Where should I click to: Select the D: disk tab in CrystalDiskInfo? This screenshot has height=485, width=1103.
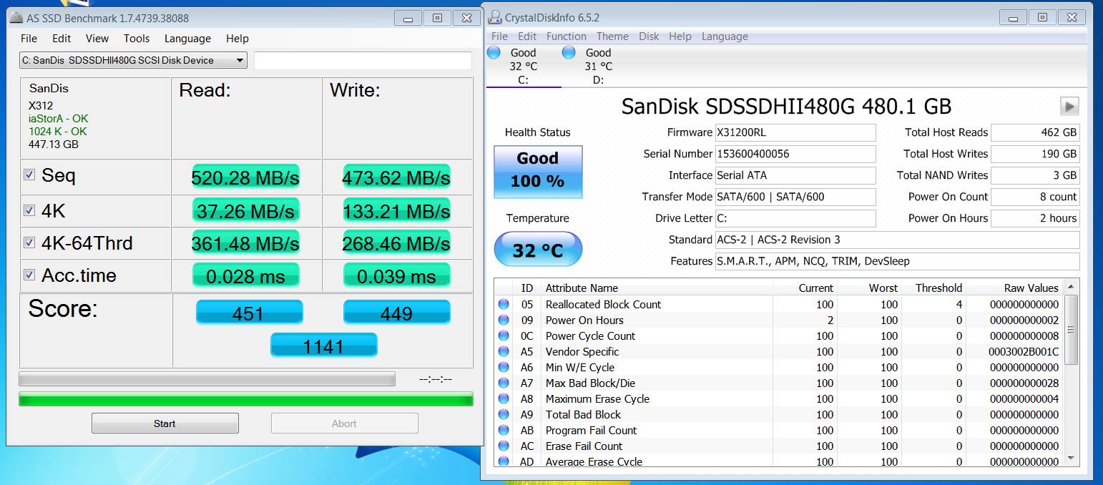(599, 66)
